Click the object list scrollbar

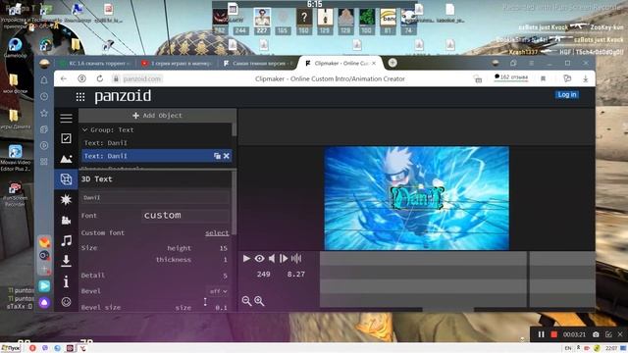coord(235,129)
